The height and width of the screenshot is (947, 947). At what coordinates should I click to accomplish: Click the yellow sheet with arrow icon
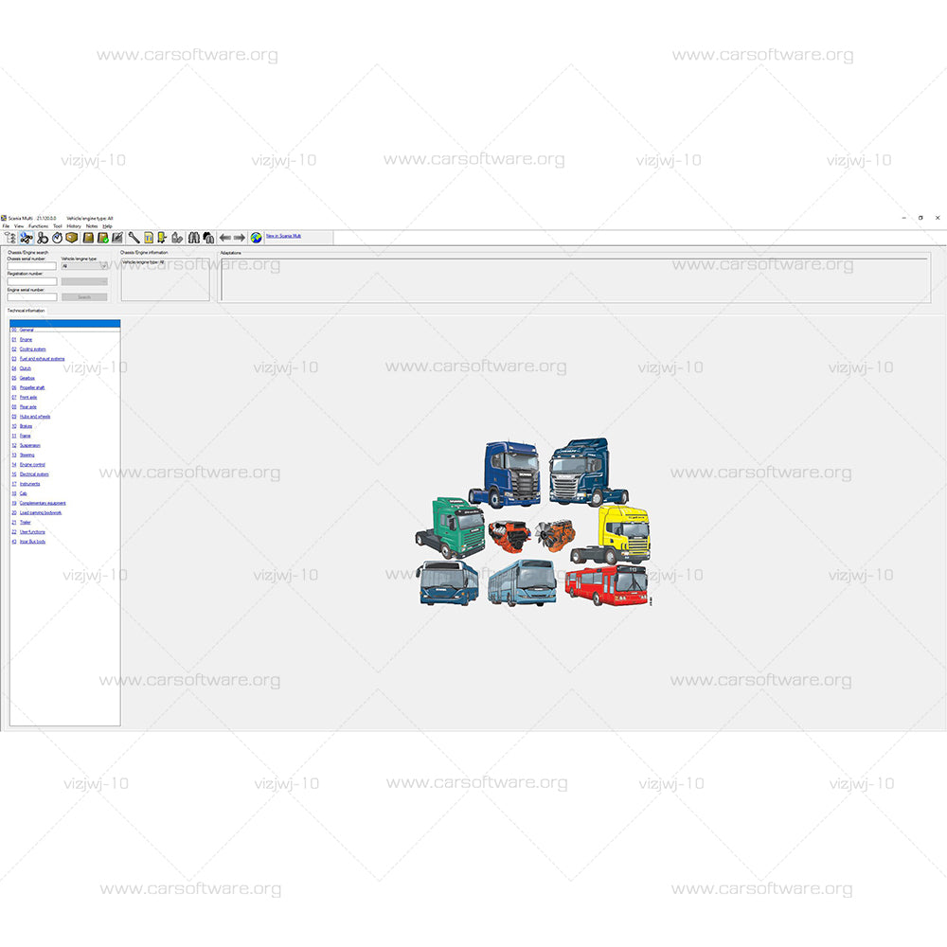[162, 238]
